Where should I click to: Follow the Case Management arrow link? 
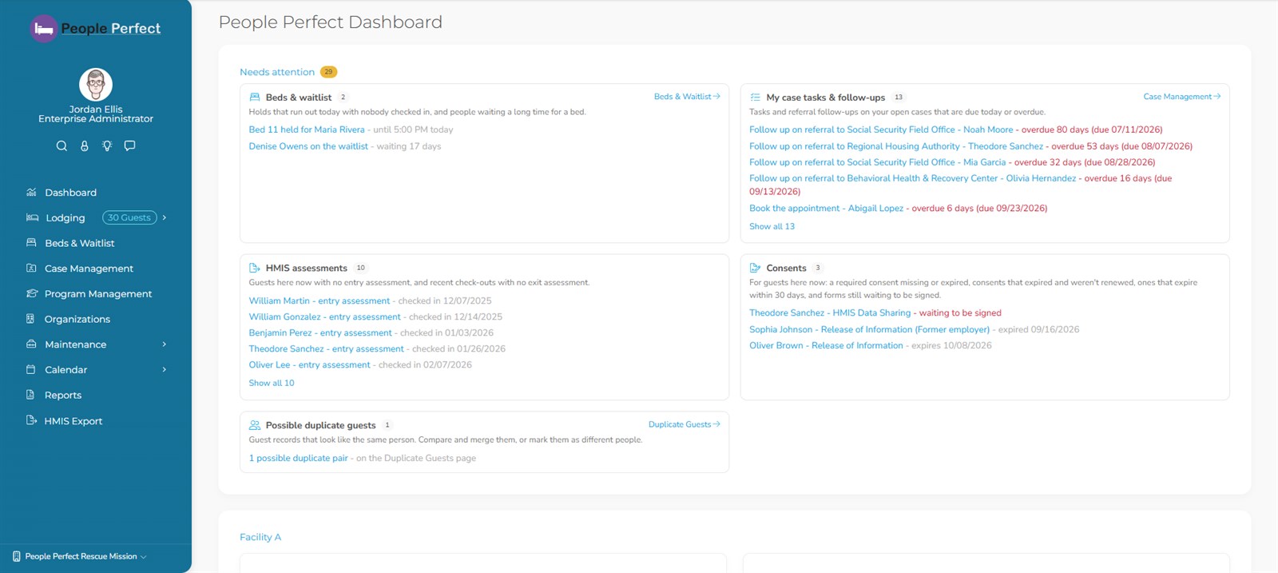pyautogui.click(x=1182, y=97)
